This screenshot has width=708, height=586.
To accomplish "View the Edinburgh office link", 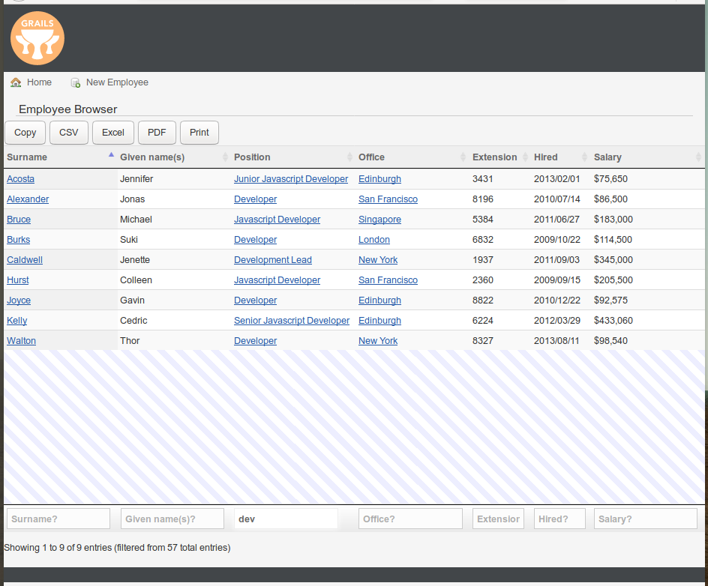I will [x=379, y=178].
